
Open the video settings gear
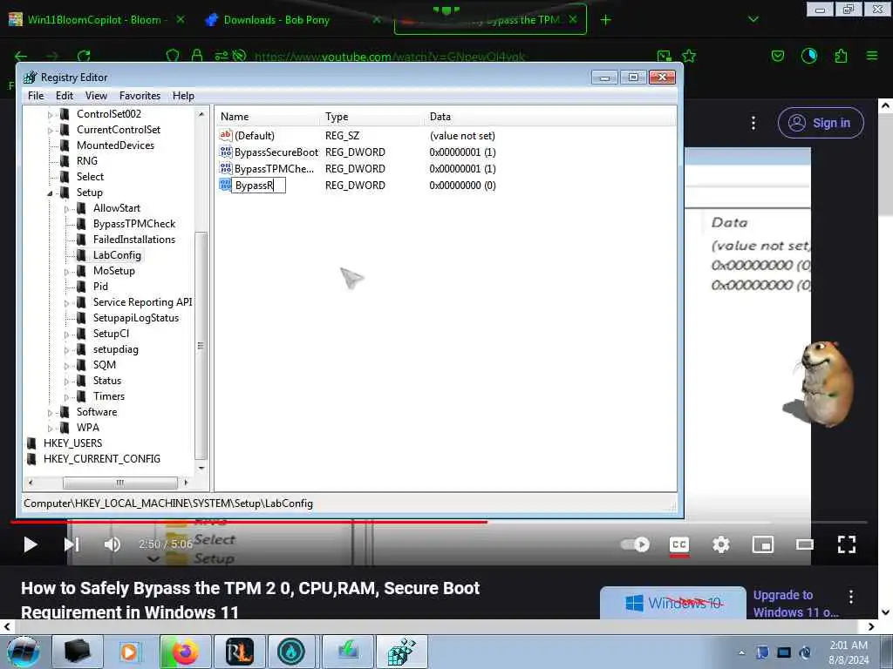coord(721,544)
